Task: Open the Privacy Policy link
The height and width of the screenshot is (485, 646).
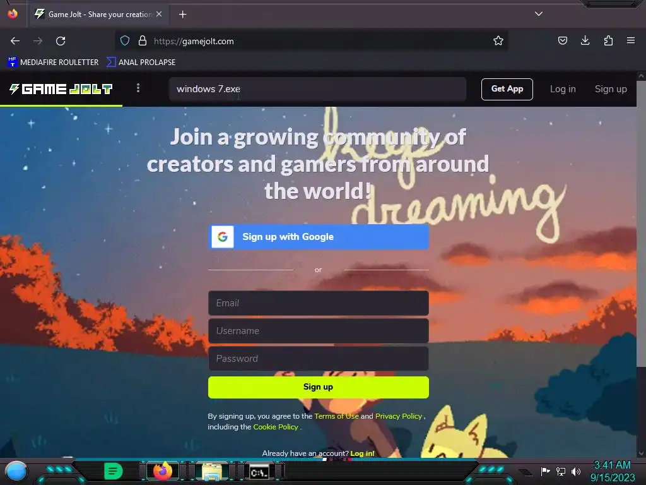Action: click(399, 416)
